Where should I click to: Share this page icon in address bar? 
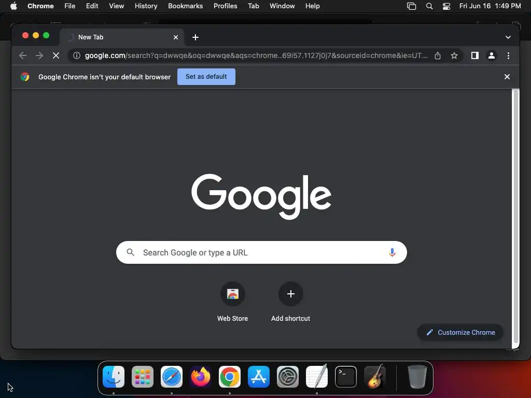click(438, 55)
